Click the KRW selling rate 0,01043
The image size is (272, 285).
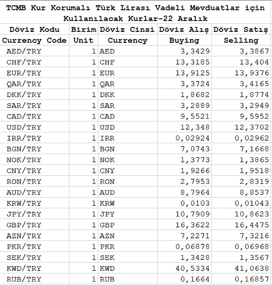coord(241,203)
